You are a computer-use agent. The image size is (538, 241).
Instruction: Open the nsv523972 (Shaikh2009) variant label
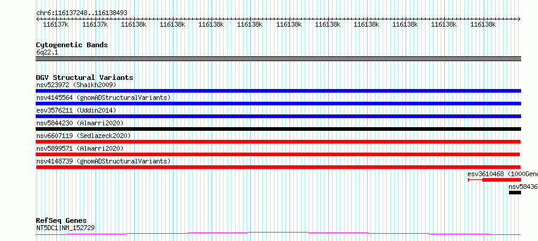pos(76,85)
